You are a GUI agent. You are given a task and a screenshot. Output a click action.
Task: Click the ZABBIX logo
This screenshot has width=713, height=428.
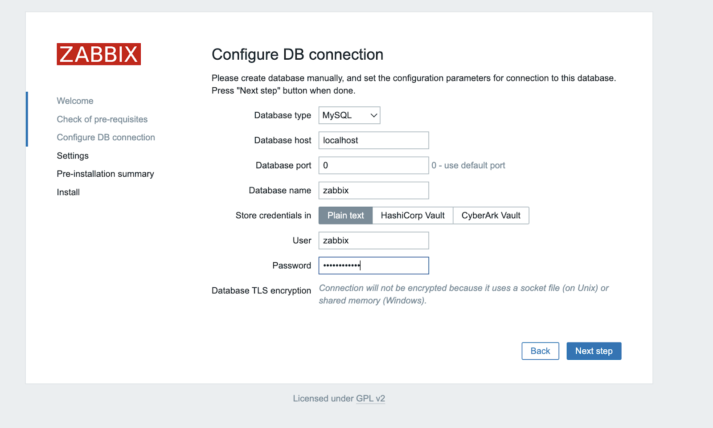[x=98, y=54]
